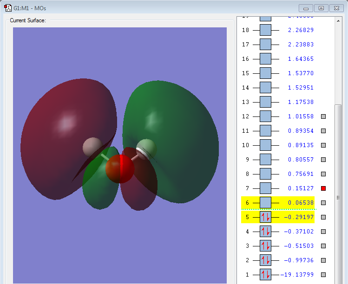Toggle the gray surface marker beside MO 12
Screen dimensions: 348x284
coord(324,116)
